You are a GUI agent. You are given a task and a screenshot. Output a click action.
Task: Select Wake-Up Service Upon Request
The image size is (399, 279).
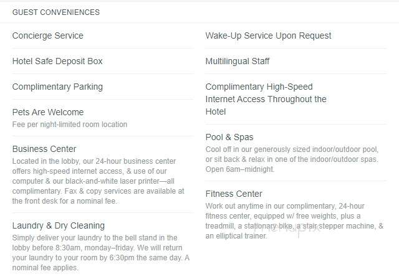click(268, 36)
